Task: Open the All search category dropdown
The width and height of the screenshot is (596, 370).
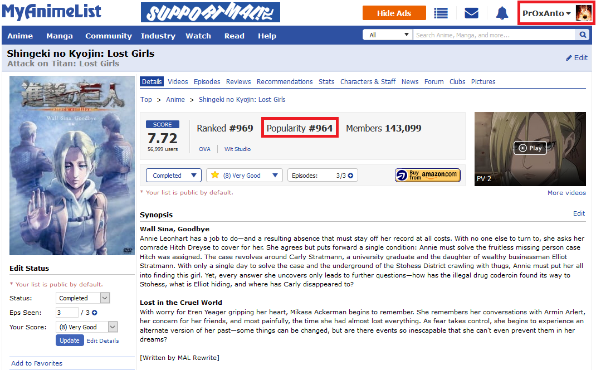Action: [x=387, y=35]
